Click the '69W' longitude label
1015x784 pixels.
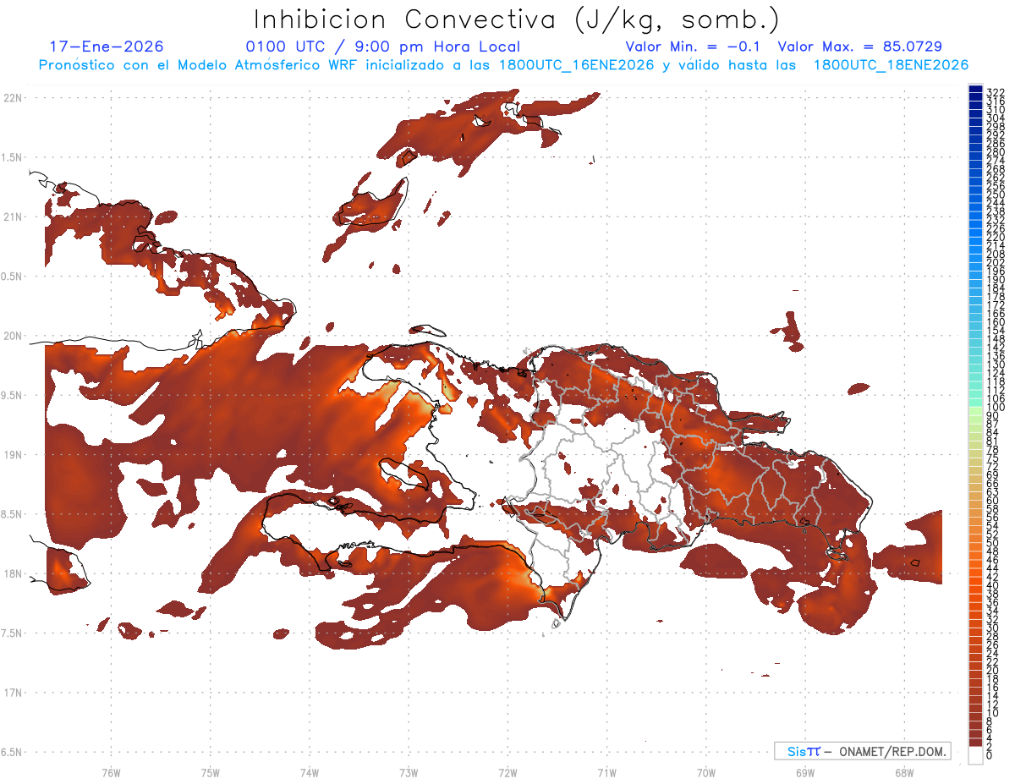805,772
